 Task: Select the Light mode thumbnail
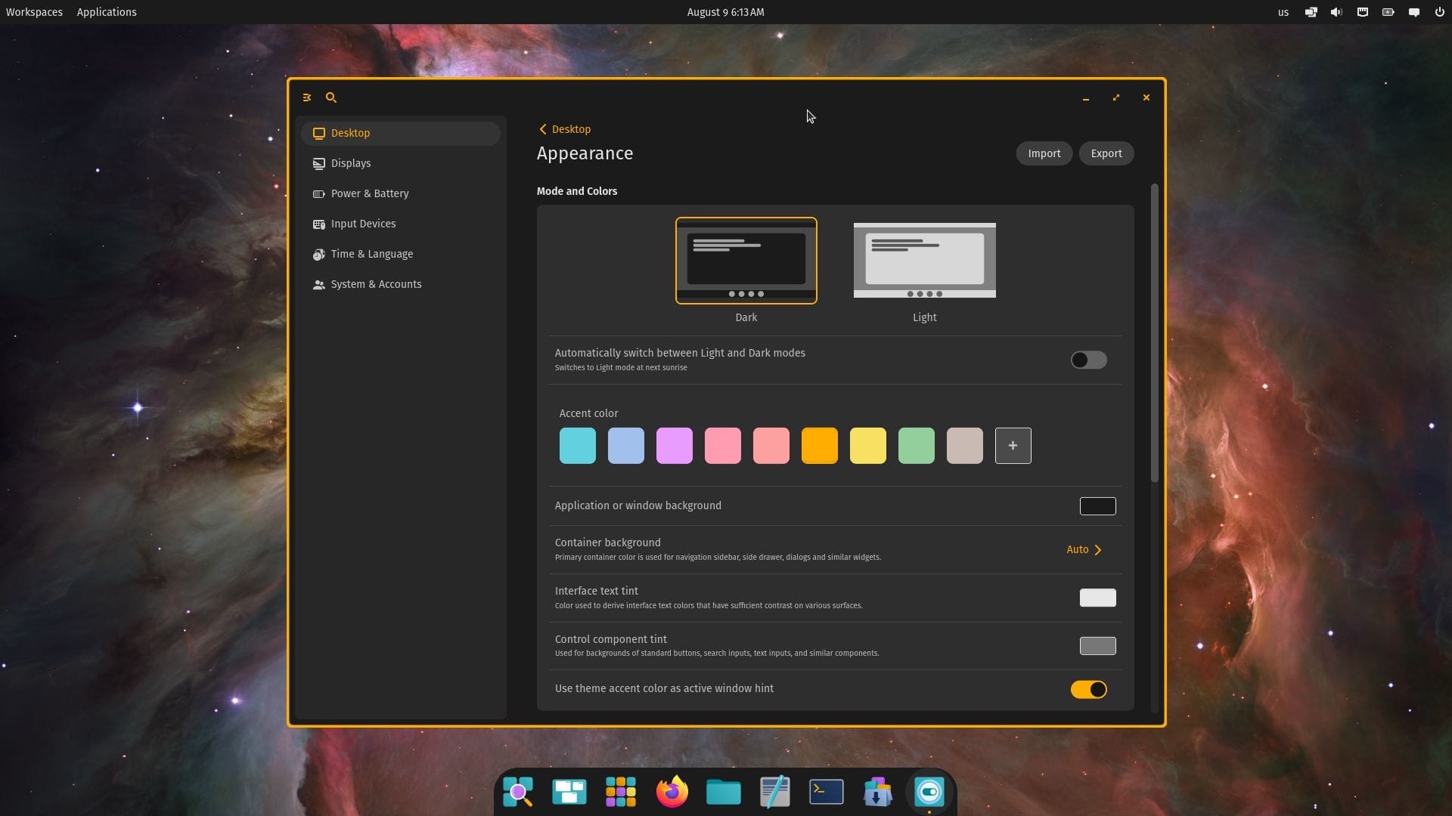(x=924, y=261)
